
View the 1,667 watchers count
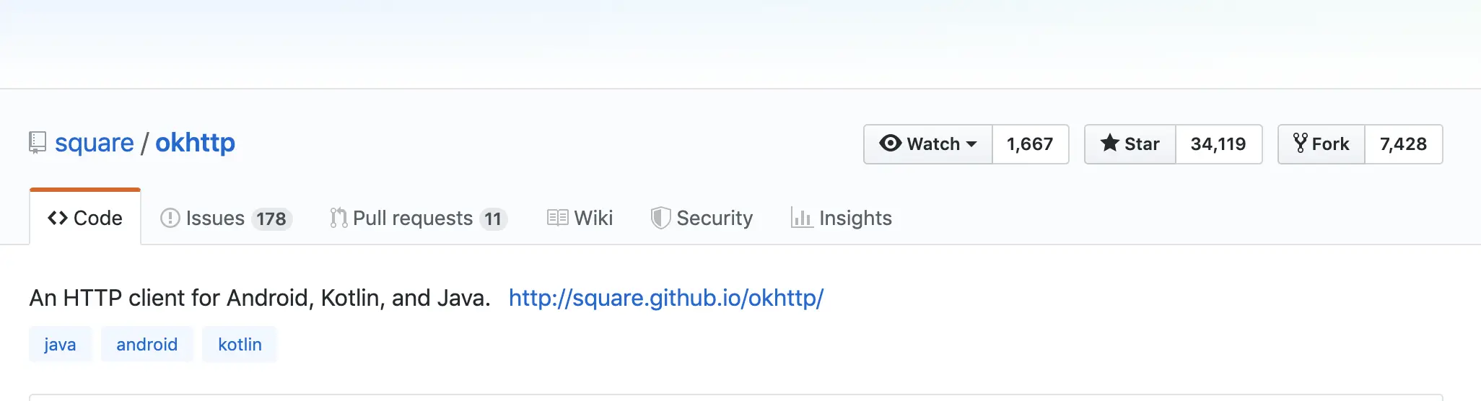click(1031, 144)
